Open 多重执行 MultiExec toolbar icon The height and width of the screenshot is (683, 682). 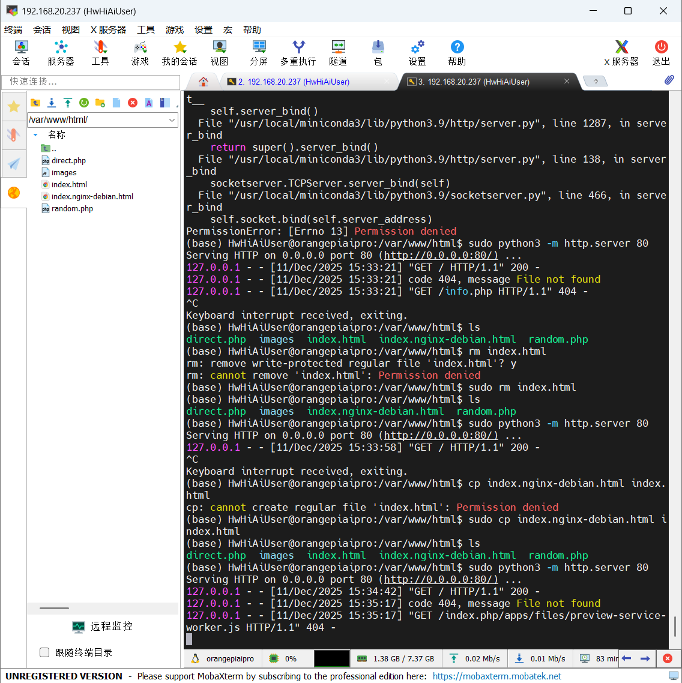click(x=298, y=53)
